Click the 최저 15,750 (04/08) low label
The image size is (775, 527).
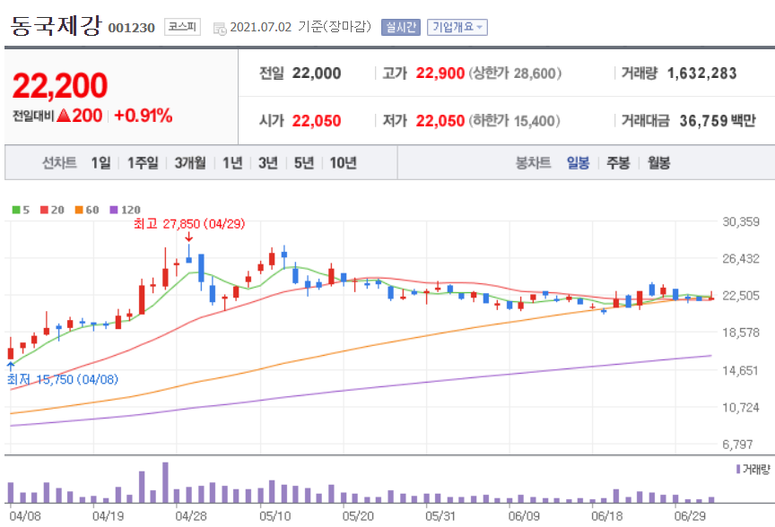coord(63,380)
